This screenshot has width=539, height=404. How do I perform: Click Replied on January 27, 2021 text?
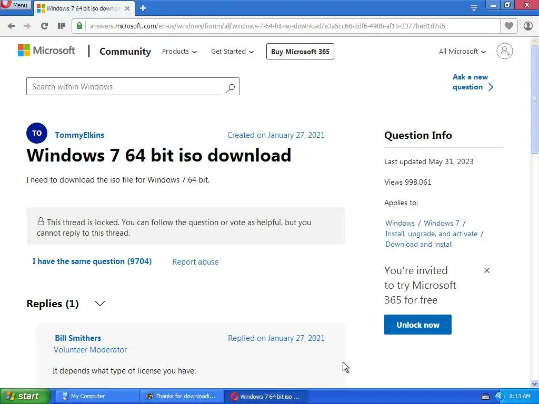pyautogui.click(x=276, y=338)
